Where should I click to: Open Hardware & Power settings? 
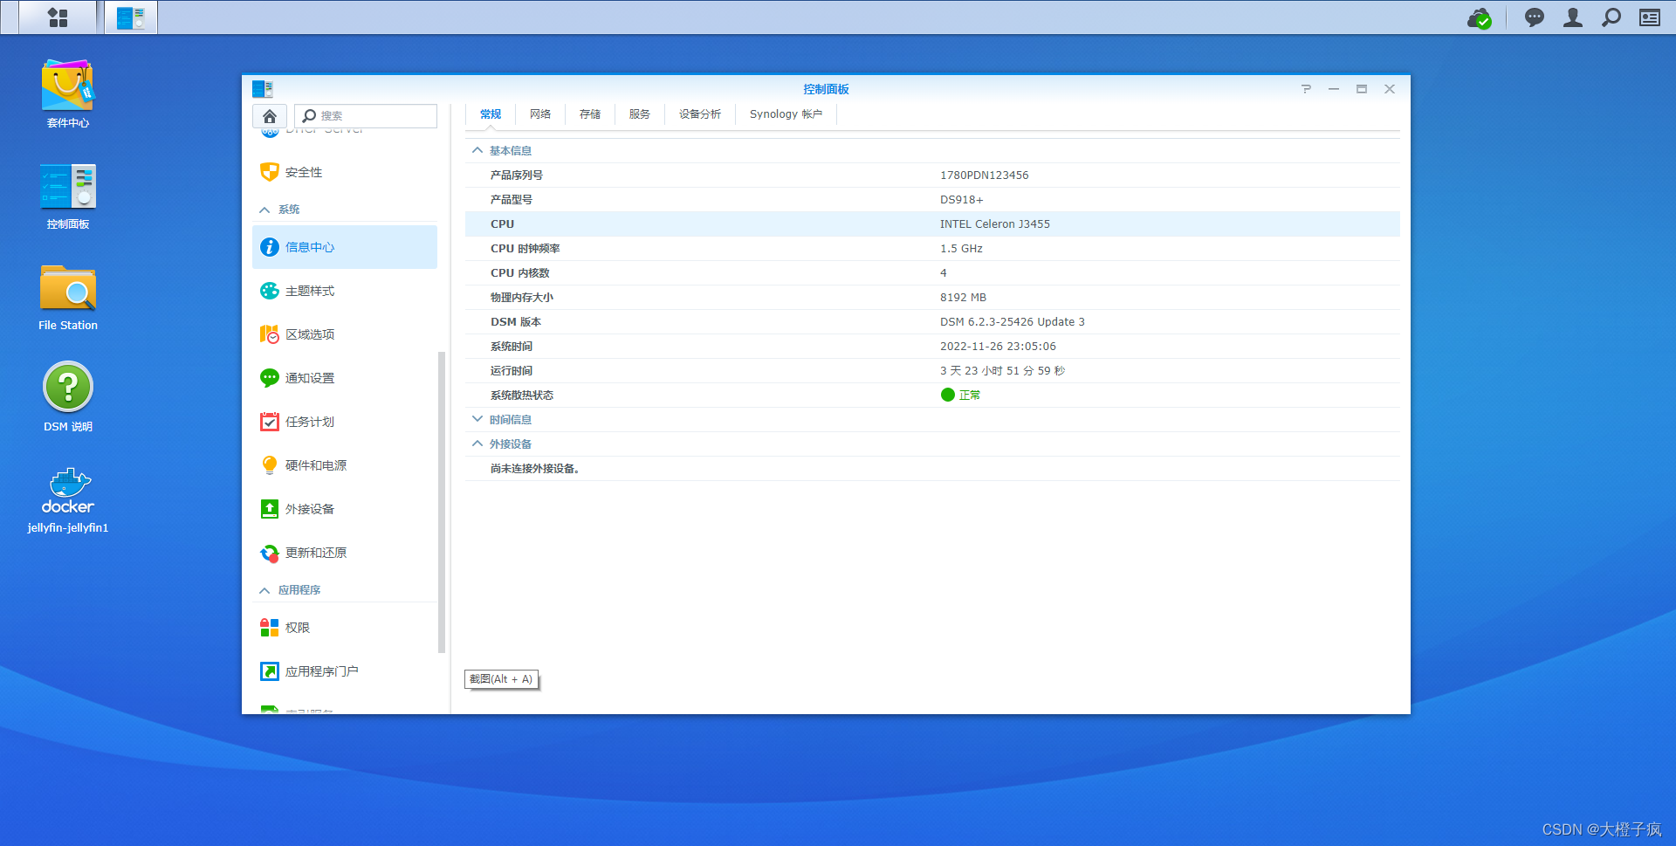pos(345,465)
